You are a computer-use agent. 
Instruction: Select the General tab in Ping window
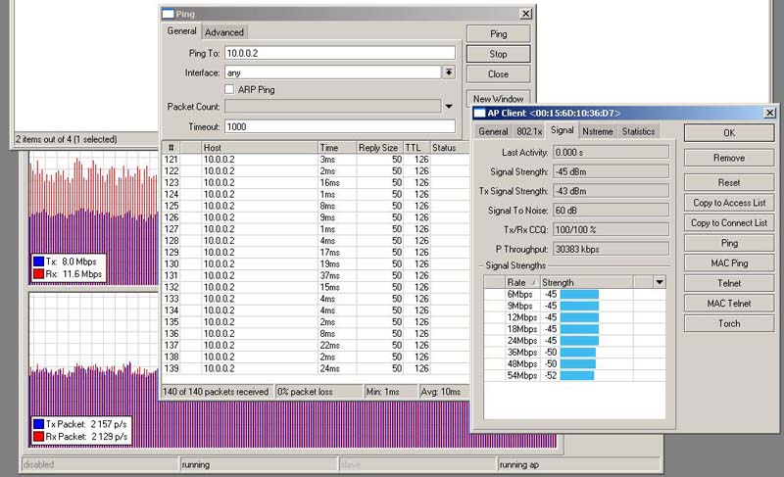coord(181,31)
